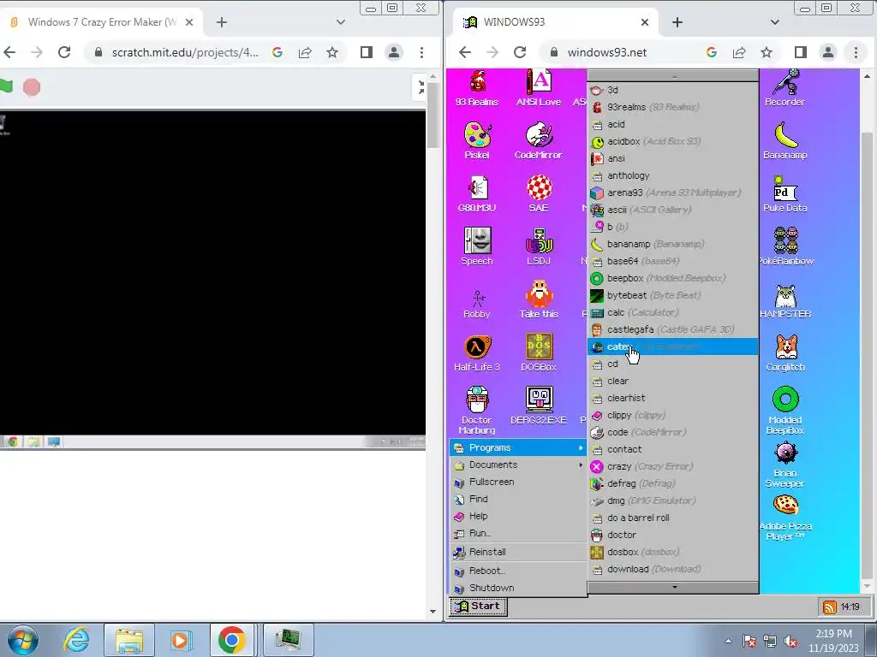Toggle side panel in Scratch browser window
Viewport: 877px width, 657px height.
pos(367,52)
